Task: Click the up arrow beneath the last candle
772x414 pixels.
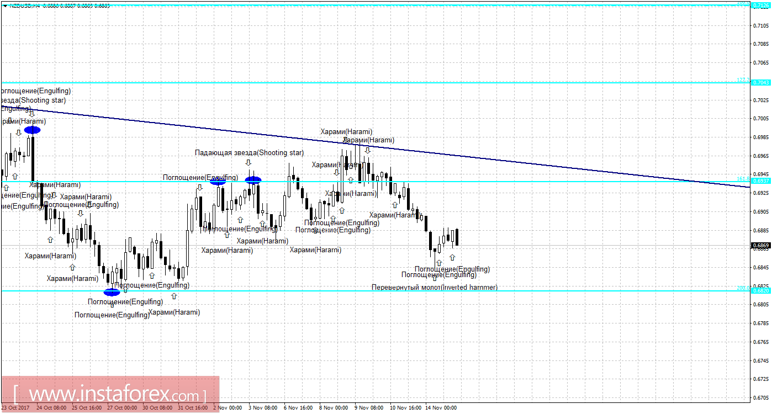Action: [452, 258]
